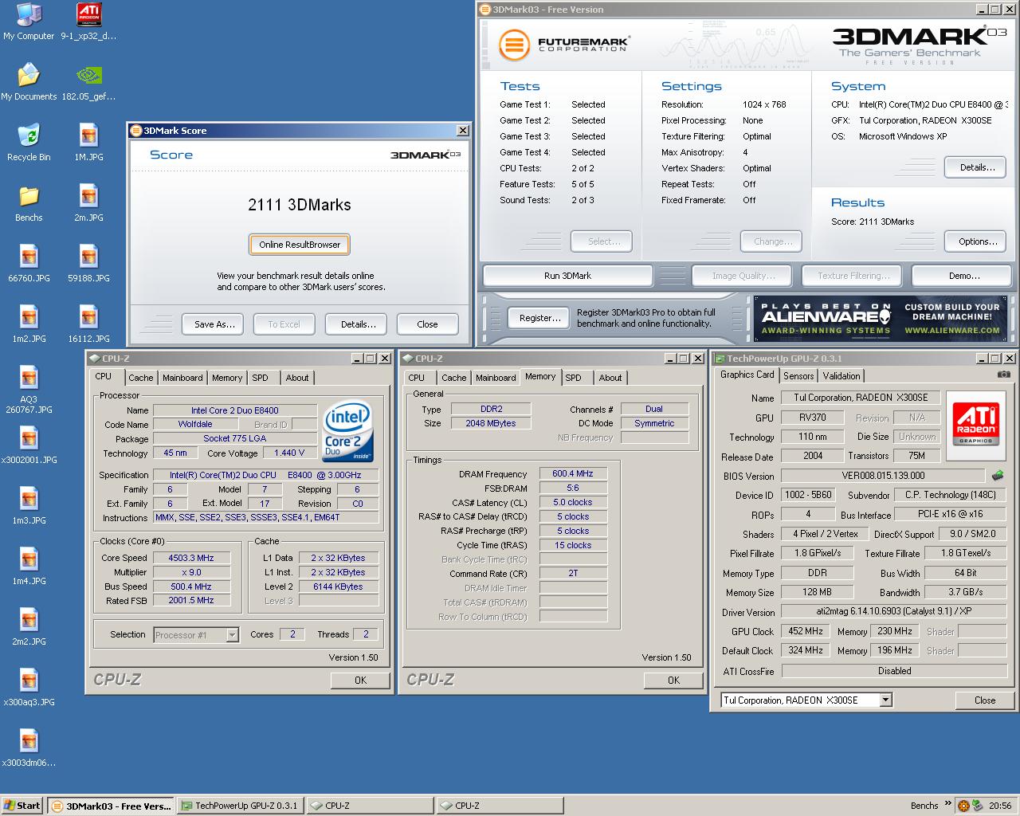Open the Memory tab in left CPU-Z
Viewport: 1020px width, 816px height.
(x=227, y=378)
